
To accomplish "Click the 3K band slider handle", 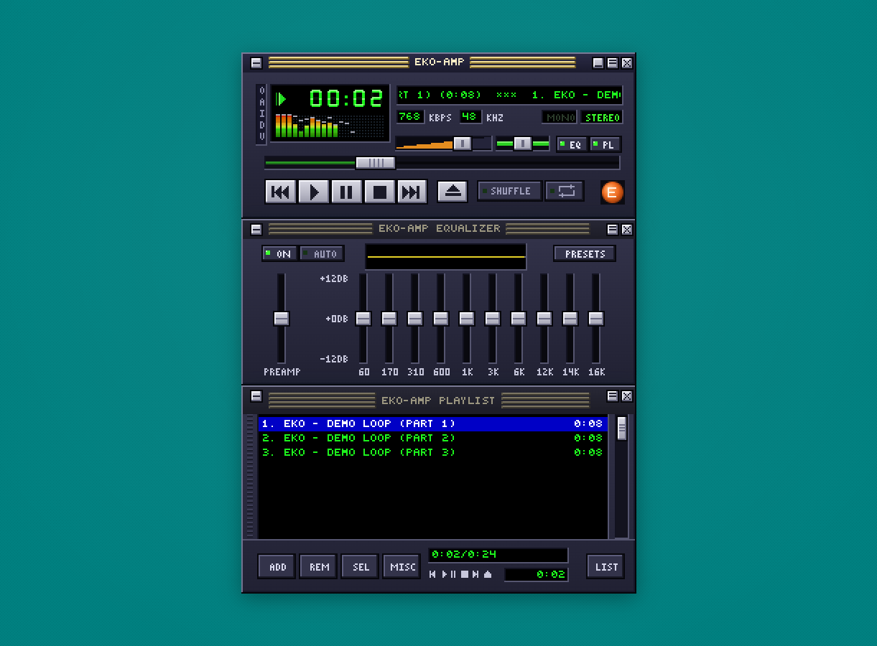I will pos(493,318).
